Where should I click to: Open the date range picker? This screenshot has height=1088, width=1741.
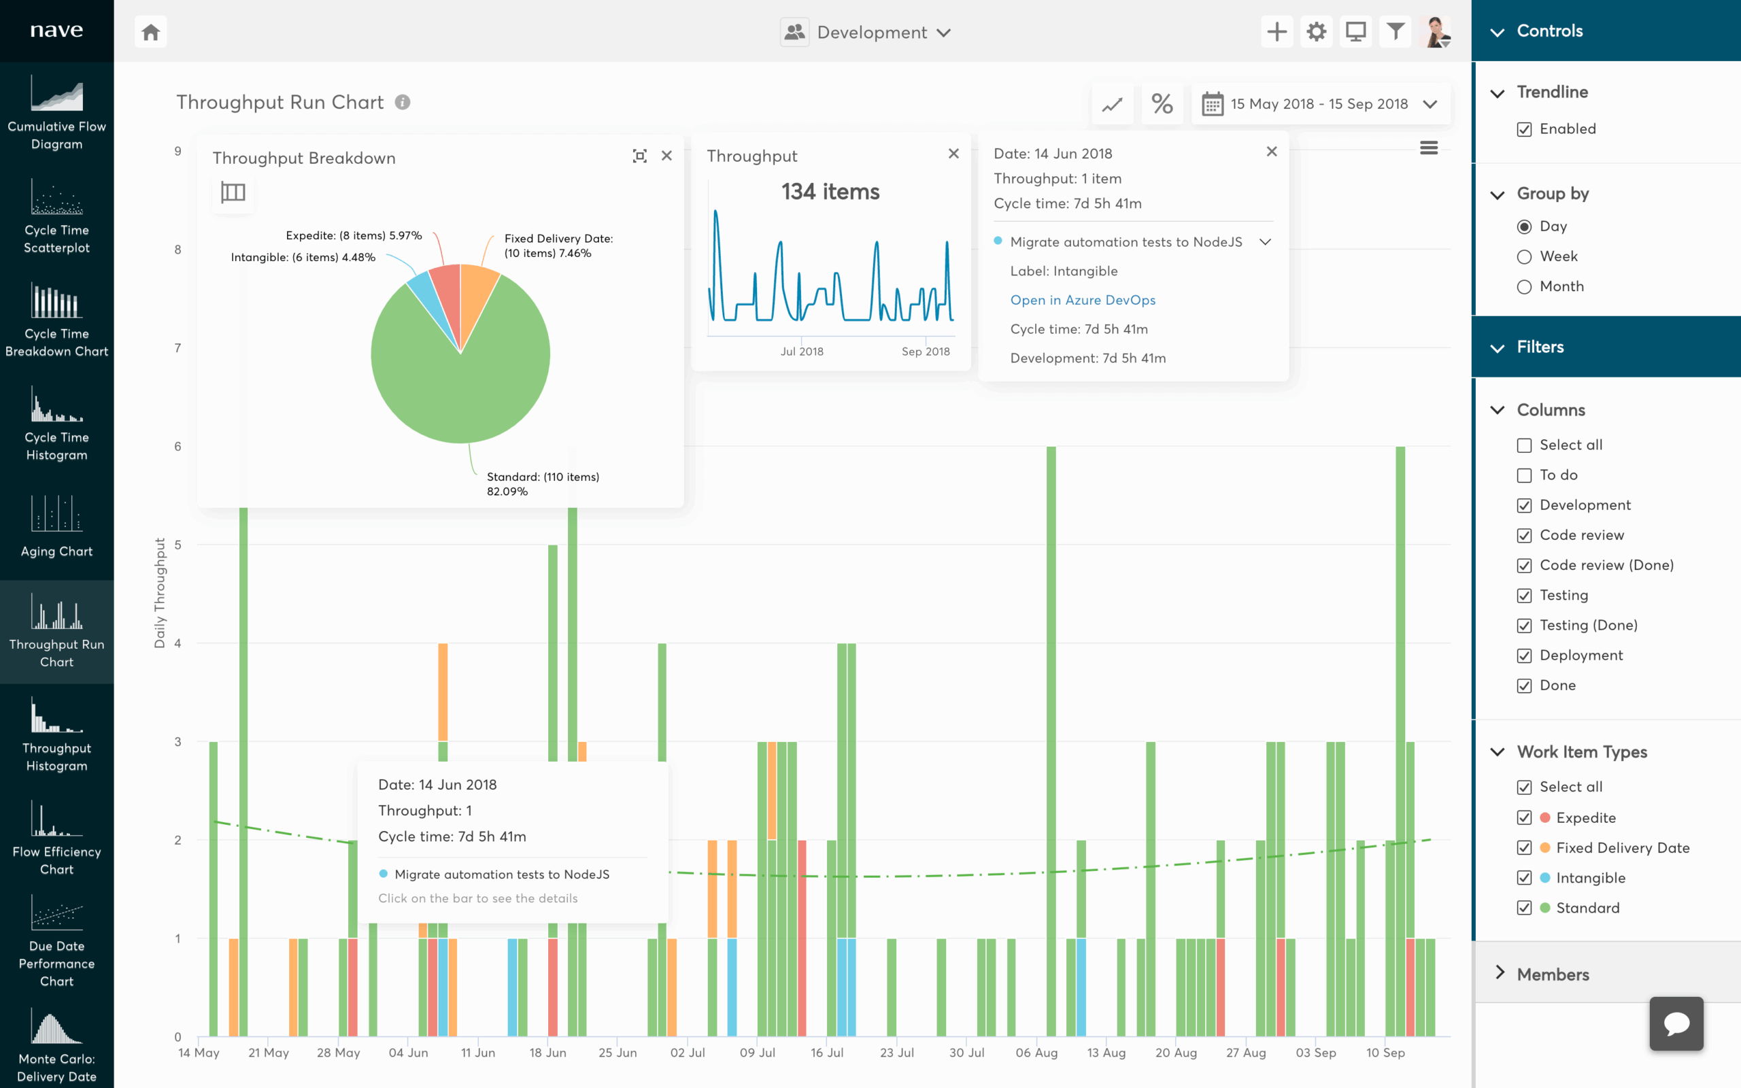click(1320, 103)
